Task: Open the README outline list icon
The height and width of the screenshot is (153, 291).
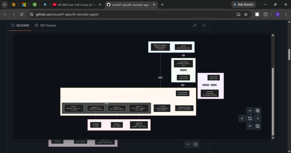Action: (204, 25)
